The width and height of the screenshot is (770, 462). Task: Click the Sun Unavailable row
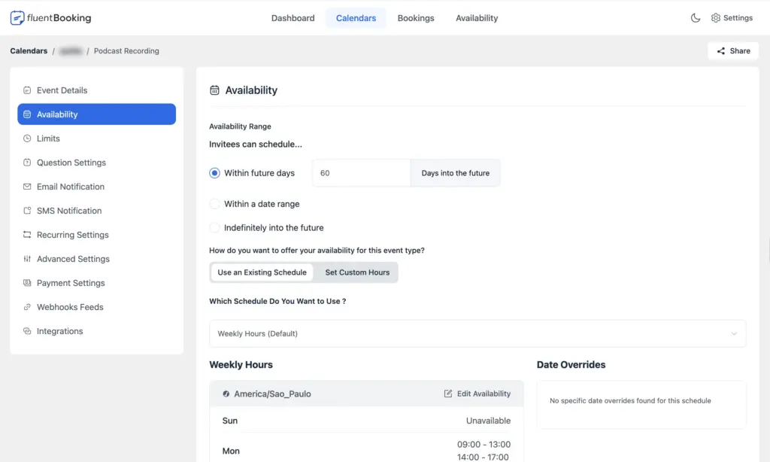click(x=366, y=421)
